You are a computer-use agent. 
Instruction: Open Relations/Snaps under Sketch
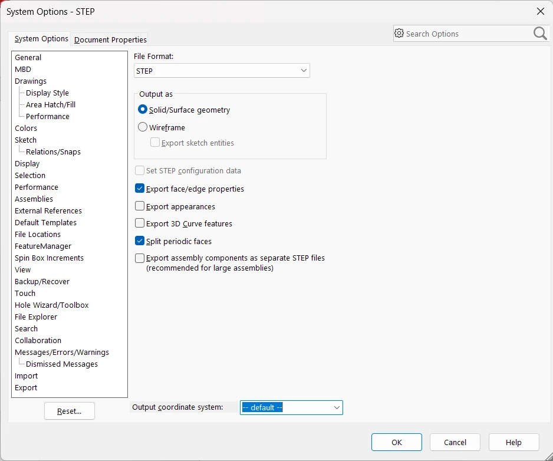53,152
